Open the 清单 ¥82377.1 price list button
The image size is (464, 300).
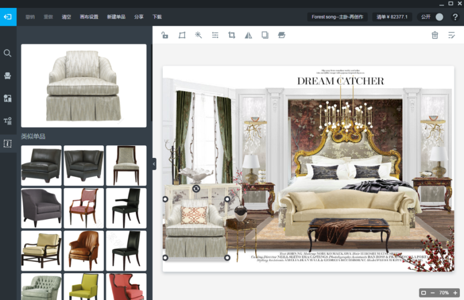pos(392,17)
